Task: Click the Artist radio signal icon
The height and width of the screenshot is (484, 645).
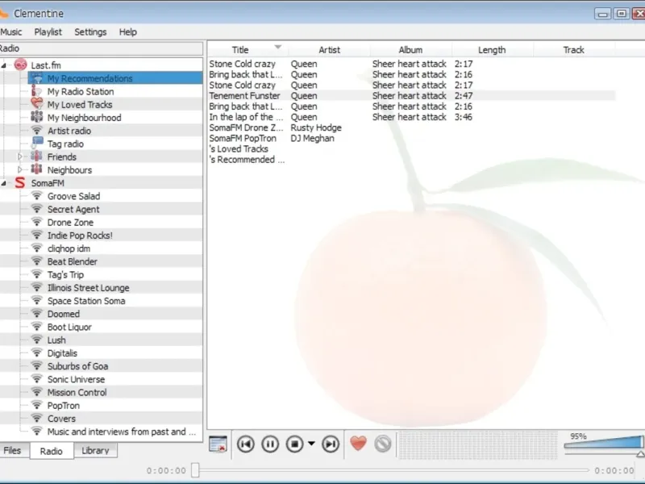Action: 36,131
